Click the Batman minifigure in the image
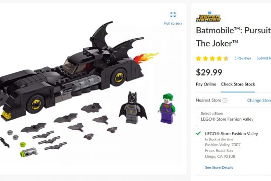The width and height of the screenshot is (271, 181). pyautogui.click(x=133, y=108)
